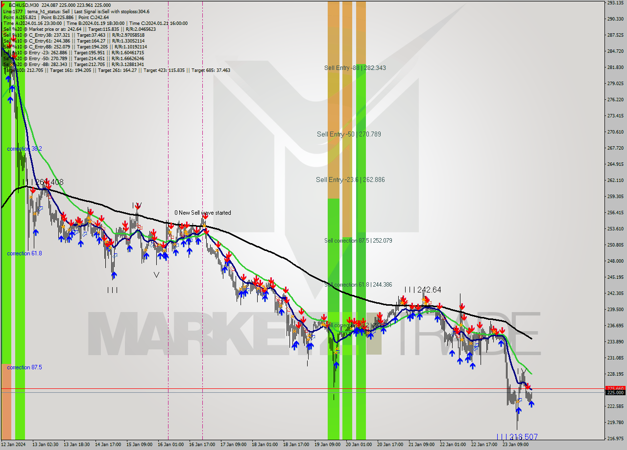Screen dimensions: 627x450
Task: Click the 276.220 price scale value
Action: (x=616, y=99)
